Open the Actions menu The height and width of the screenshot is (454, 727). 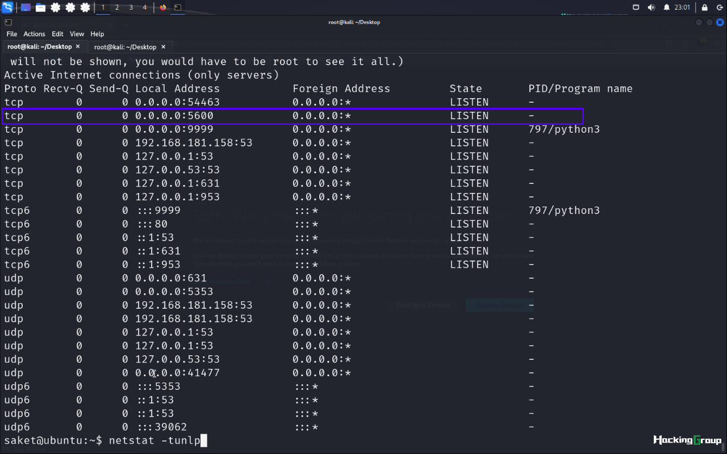coord(34,34)
